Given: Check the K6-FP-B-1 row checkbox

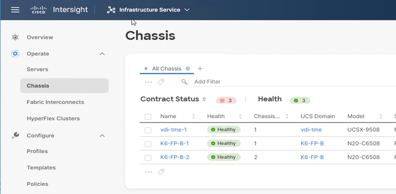Looking at the screenshot, I should click(x=148, y=144).
